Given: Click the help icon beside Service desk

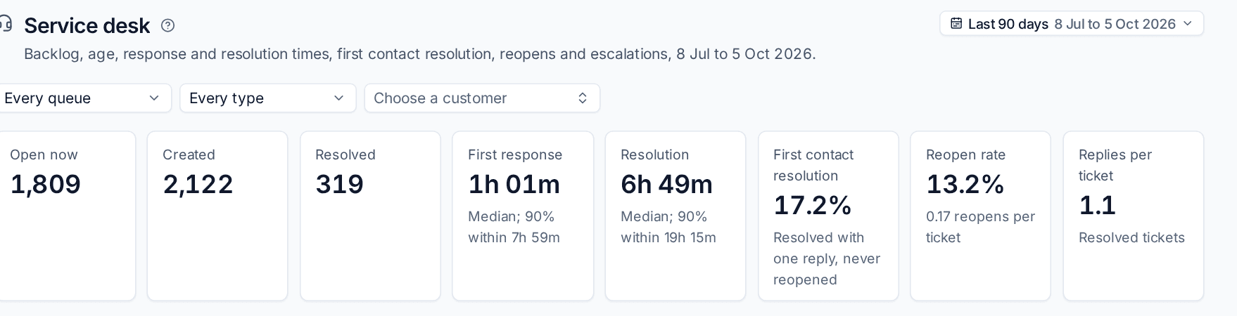Looking at the screenshot, I should coord(167,25).
